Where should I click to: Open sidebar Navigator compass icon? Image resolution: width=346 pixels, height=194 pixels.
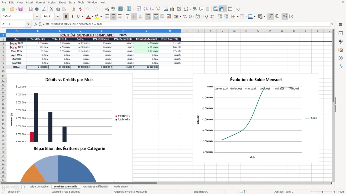point(341,58)
